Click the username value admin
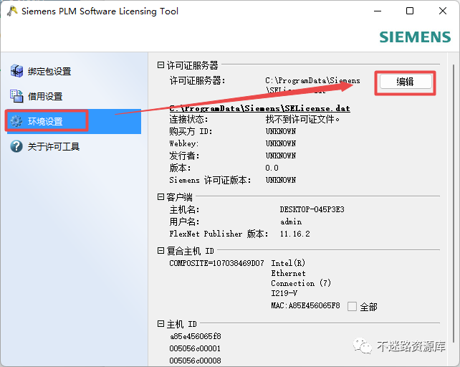The image size is (460, 367). (291, 221)
